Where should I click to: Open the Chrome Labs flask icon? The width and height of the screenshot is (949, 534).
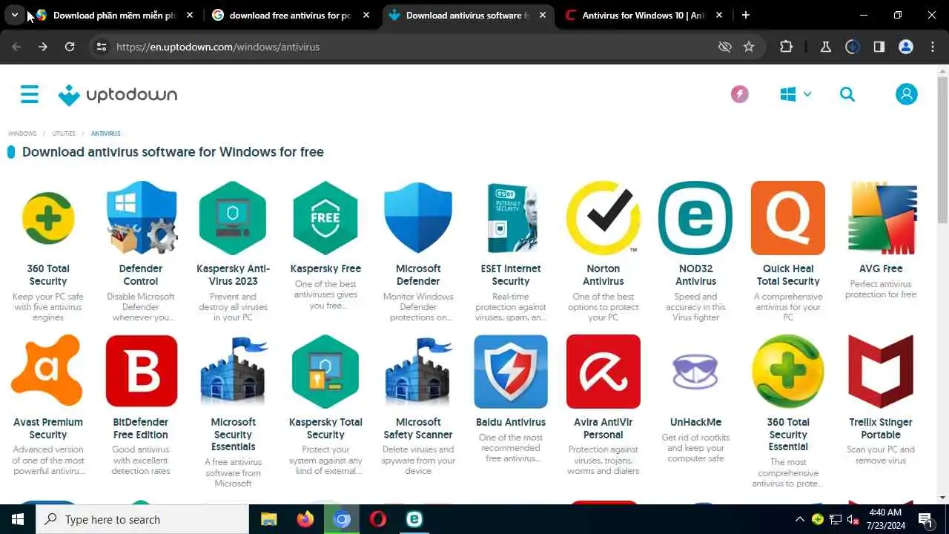(x=825, y=47)
